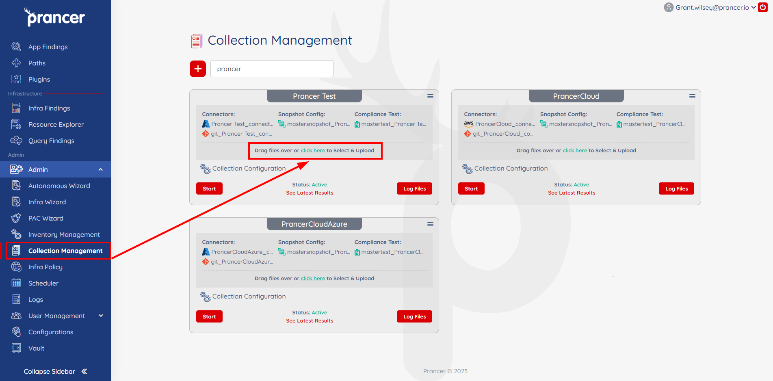Click the user avatar icon
Screen dimensions: 773x381
[669, 7]
